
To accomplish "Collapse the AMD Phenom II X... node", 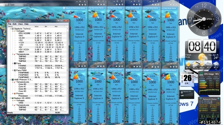I will [x=10, y=80].
